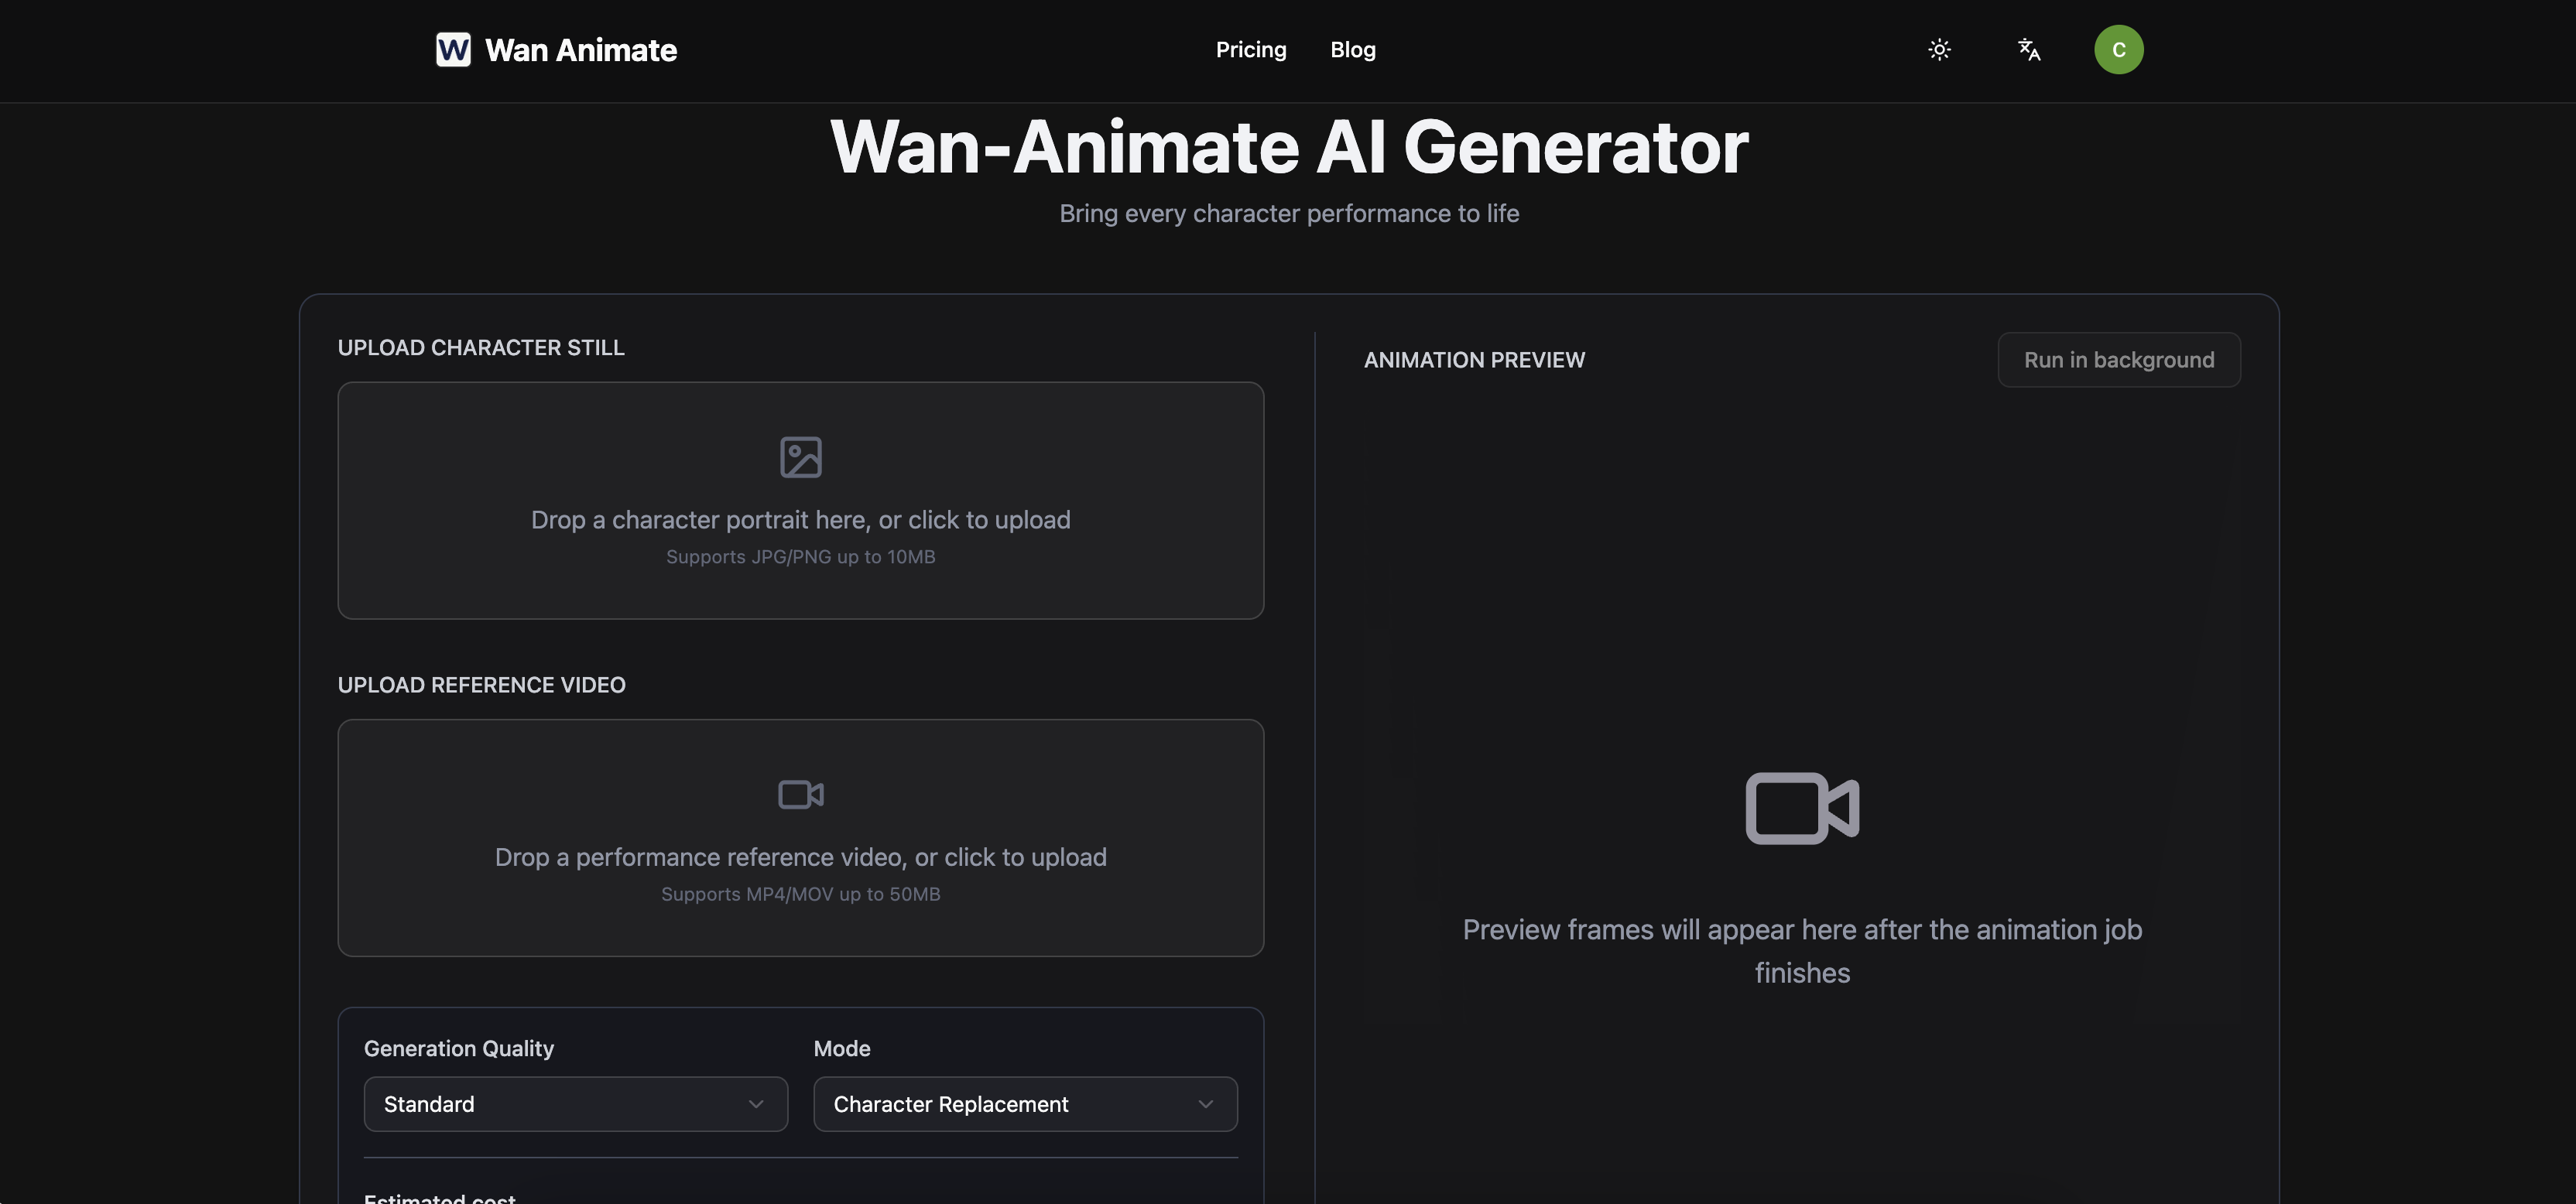Click the UPLOAD REFERENCE VIDEO heading

coord(481,685)
